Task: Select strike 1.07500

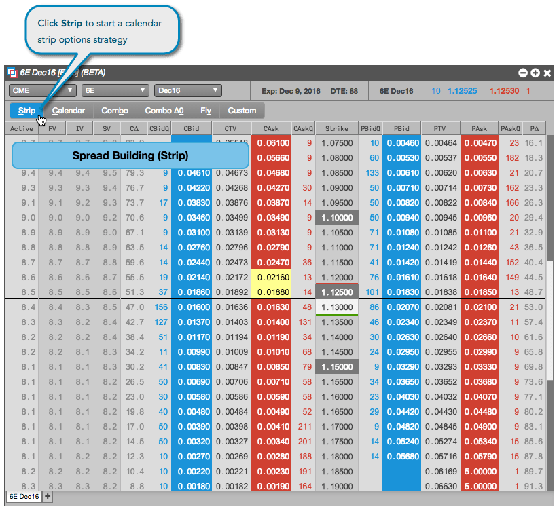Action: point(337,142)
